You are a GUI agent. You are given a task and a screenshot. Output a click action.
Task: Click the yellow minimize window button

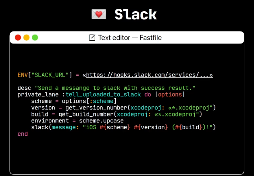click(x=26, y=37)
